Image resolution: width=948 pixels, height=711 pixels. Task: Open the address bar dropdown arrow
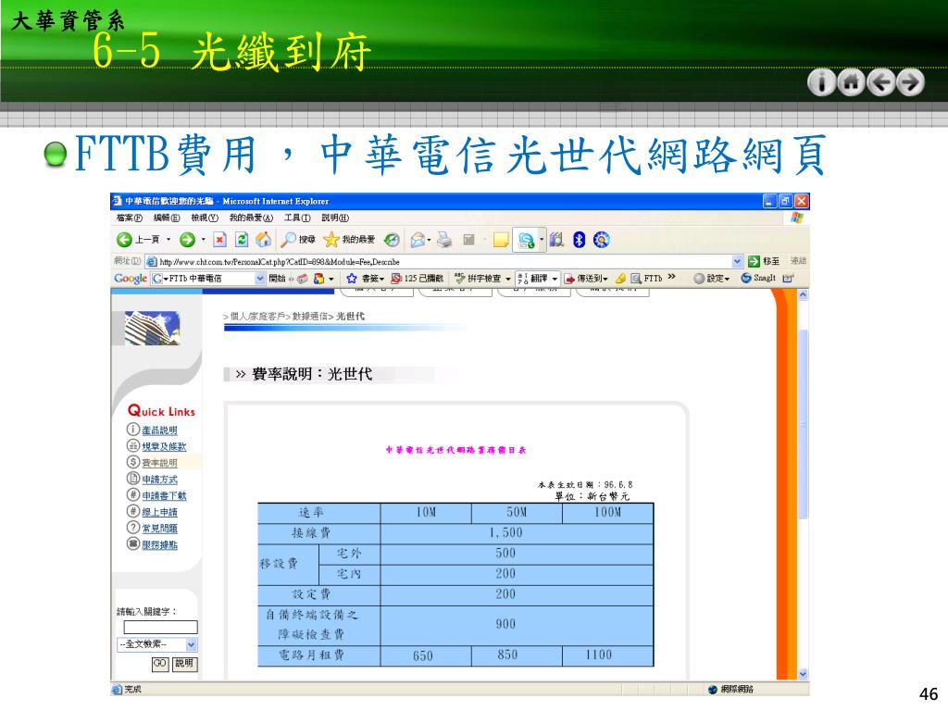[737, 261]
